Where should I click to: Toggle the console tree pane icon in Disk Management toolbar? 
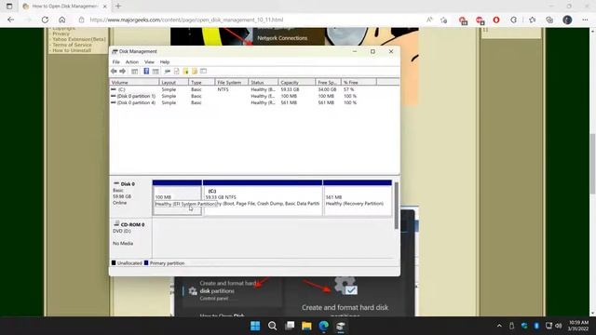point(134,71)
